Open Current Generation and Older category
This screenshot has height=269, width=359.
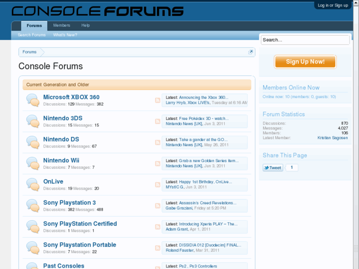(57, 85)
